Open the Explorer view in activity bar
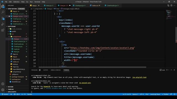The image size is (177, 99). pyautogui.click(x=3, y=6)
